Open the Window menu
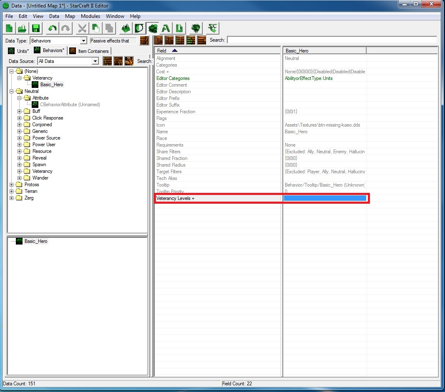Screen dimensions: 445x392 pos(115,16)
